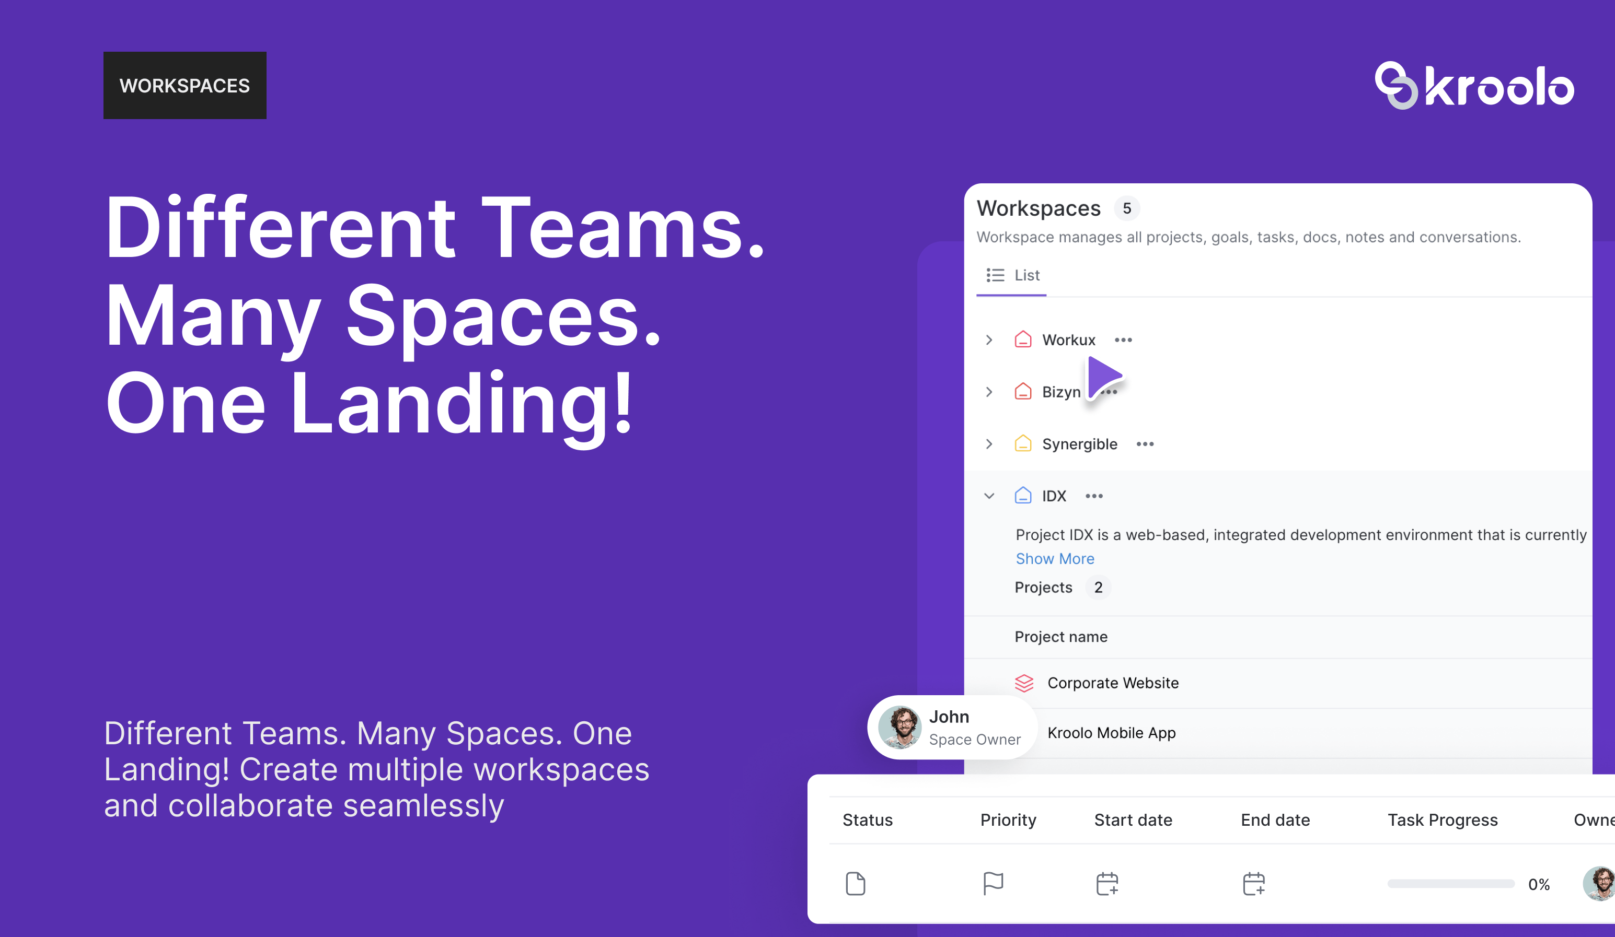The width and height of the screenshot is (1615, 937).
Task: Click the Task Progress bar at 0%
Action: pos(1450,884)
